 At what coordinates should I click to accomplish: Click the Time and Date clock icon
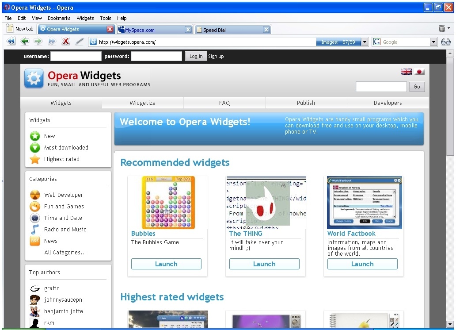pyautogui.click(x=34, y=218)
